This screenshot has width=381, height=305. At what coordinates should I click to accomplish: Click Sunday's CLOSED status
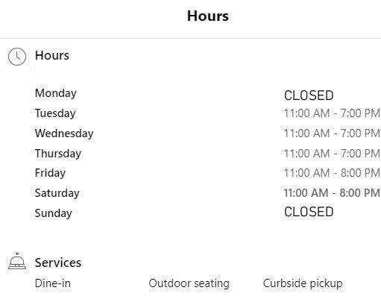[x=309, y=212]
